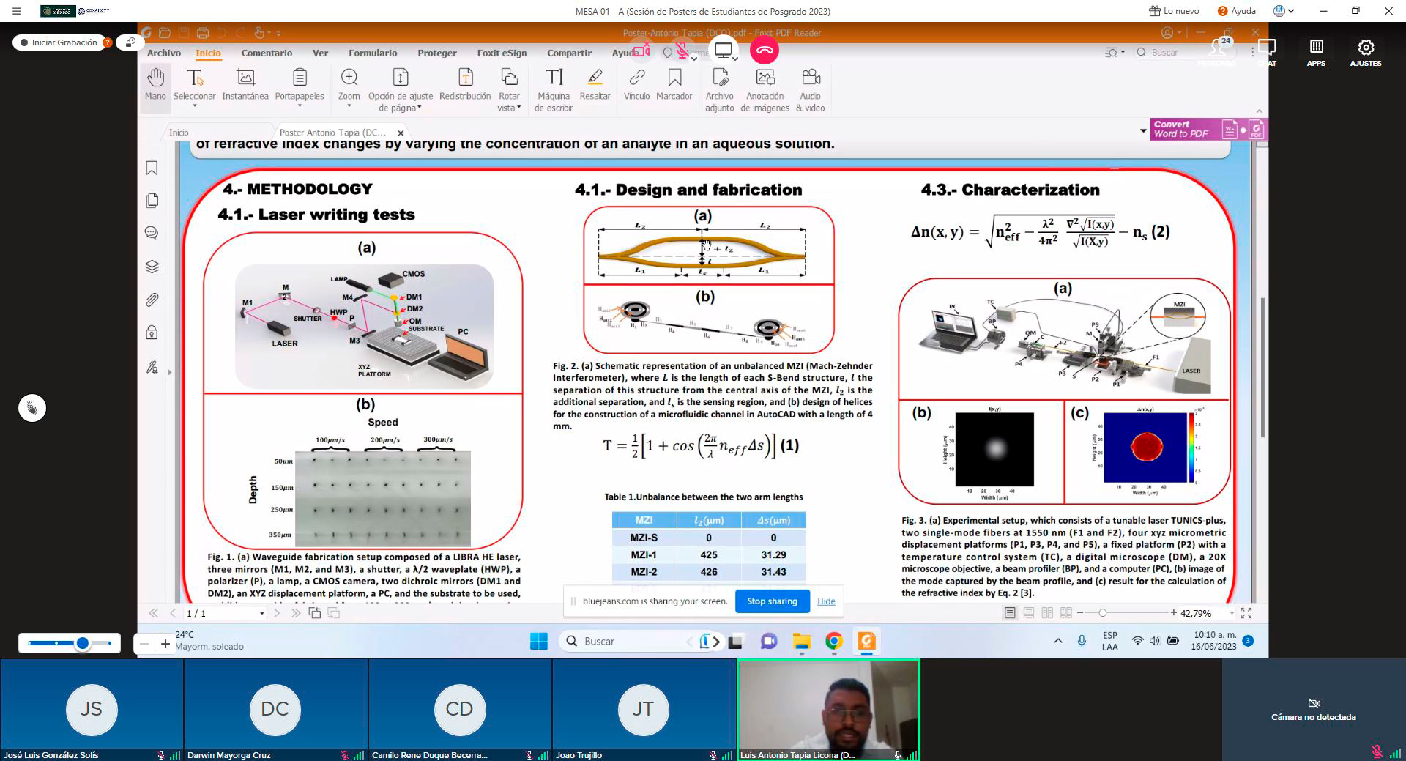Click the Hide link on sharing bar
The width and height of the screenshot is (1406, 761).
826,601
